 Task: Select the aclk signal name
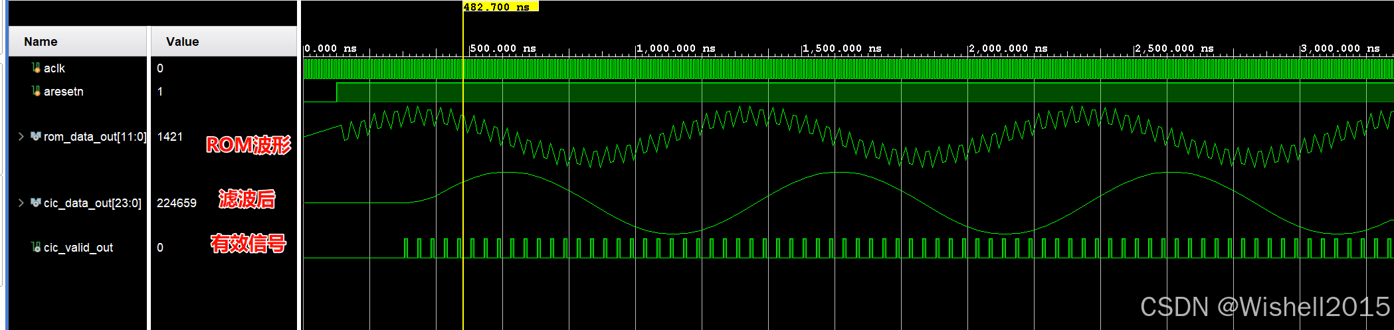point(54,68)
